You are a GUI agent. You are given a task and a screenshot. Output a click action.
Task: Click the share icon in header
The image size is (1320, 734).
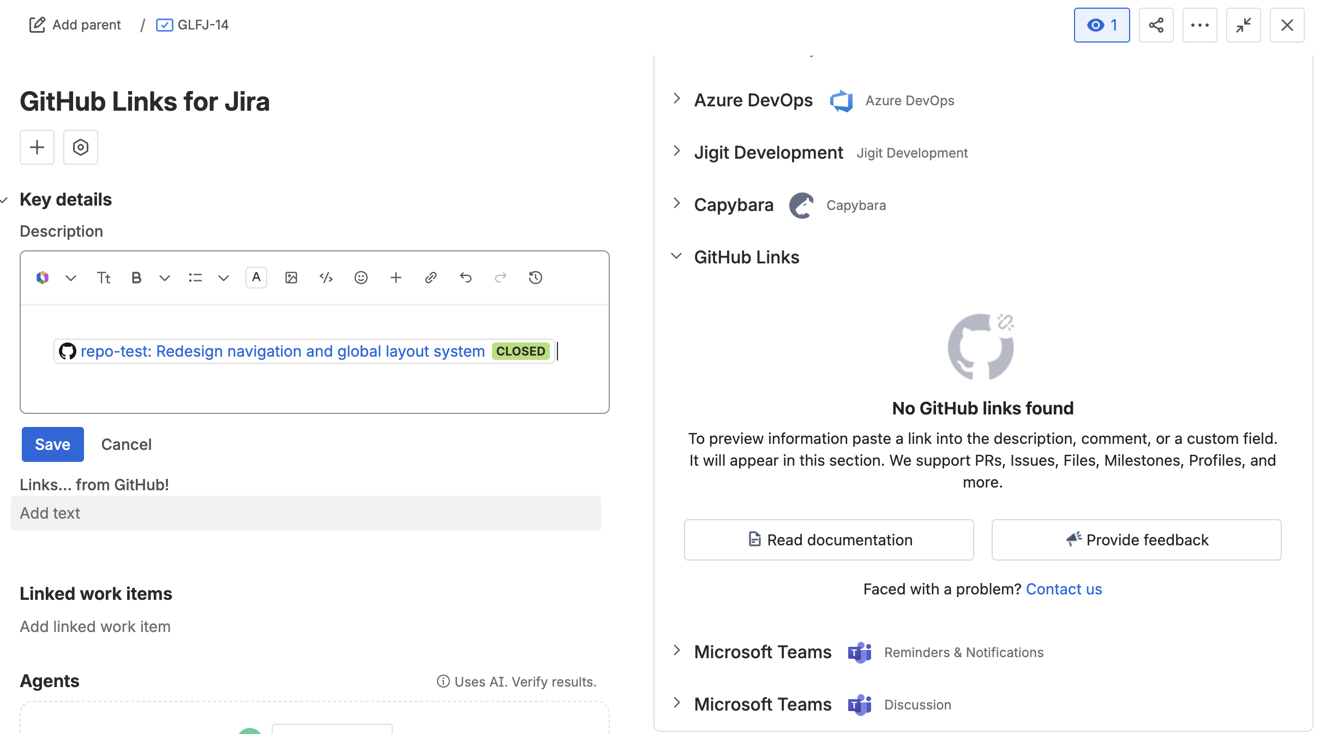pyautogui.click(x=1156, y=25)
